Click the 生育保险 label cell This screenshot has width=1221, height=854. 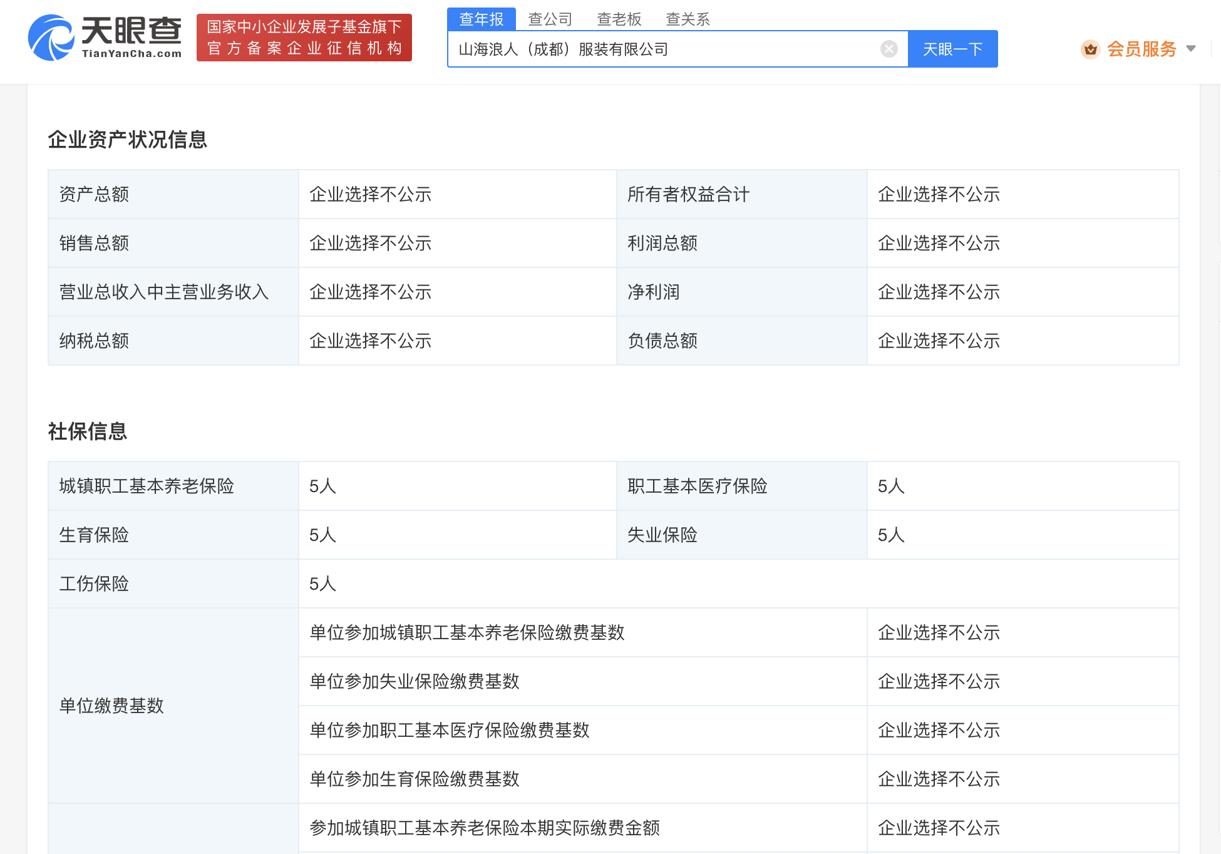coord(173,535)
